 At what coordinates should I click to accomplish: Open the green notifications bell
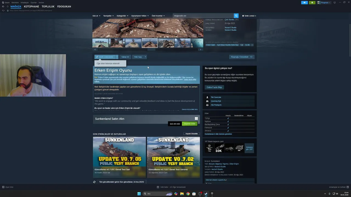(312, 2)
